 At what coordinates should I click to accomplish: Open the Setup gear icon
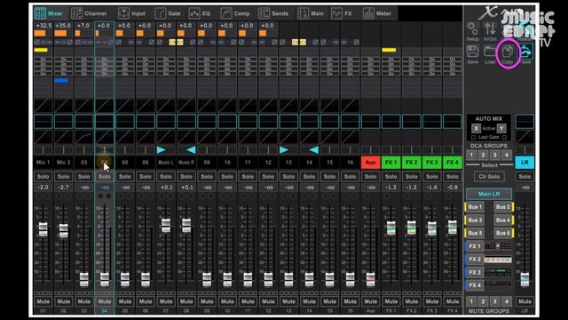click(472, 29)
